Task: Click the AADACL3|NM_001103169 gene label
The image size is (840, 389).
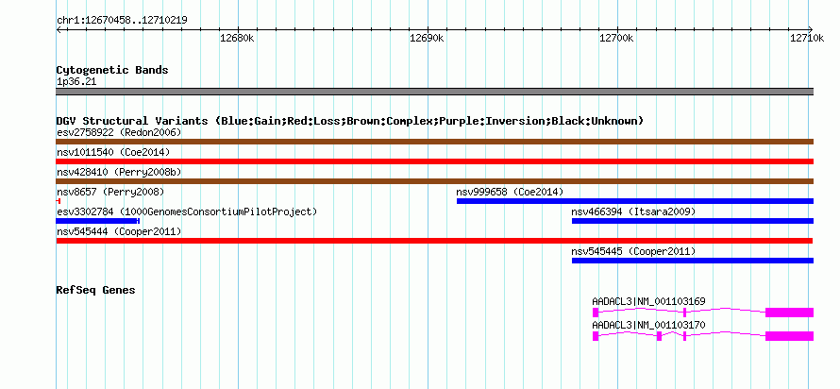Action: pos(648,301)
